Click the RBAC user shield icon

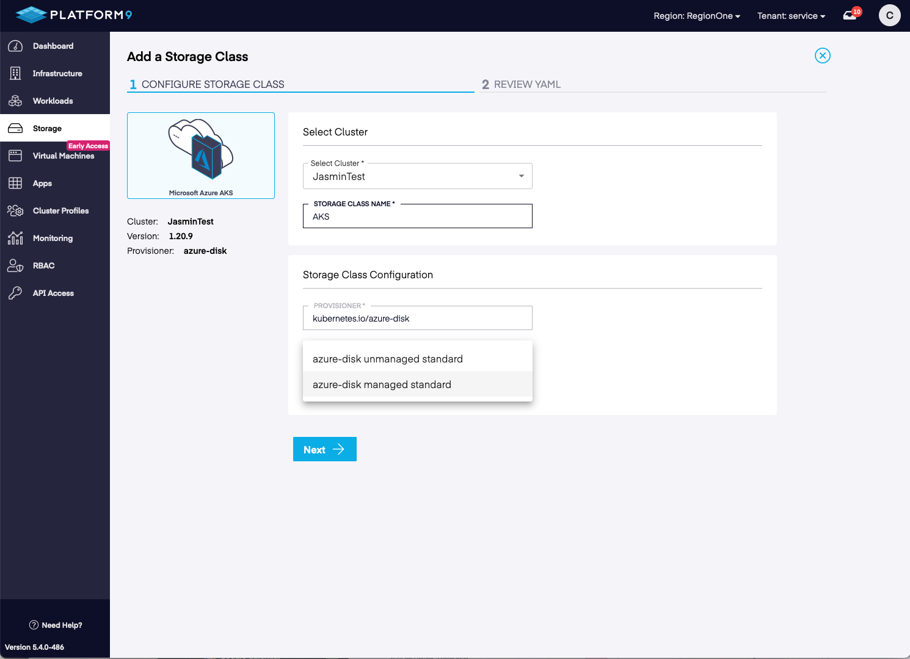(x=15, y=266)
